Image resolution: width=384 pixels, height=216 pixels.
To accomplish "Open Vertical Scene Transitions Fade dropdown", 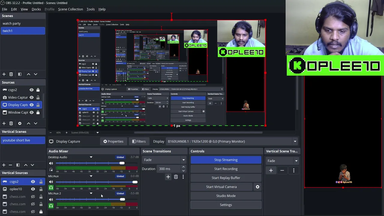I will (x=282, y=161).
